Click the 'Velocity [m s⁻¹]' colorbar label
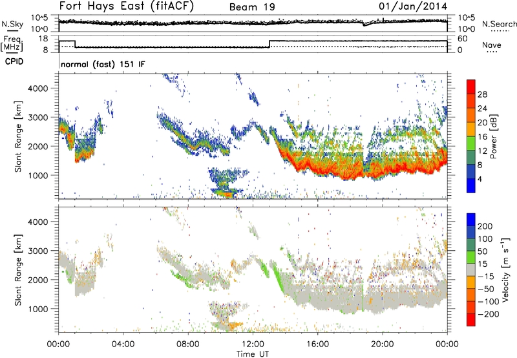This screenshot has width=517, height=358. [505, 269]
